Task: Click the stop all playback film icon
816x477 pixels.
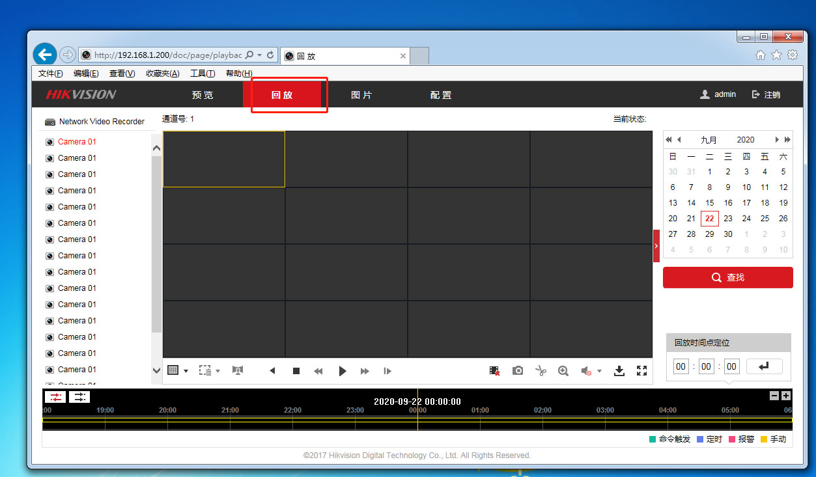Action: pos(495,371)
